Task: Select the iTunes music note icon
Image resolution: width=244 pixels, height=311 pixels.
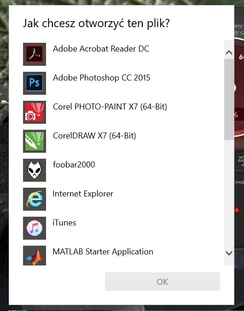Action: click(x=35, y=228)
